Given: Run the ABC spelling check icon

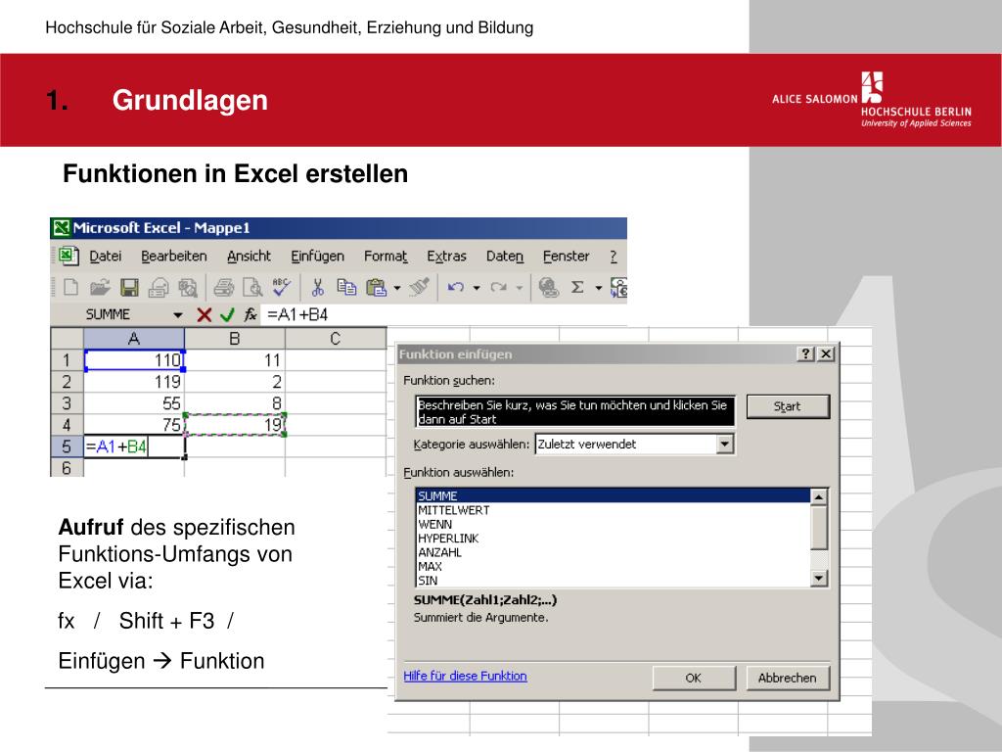Looking at the screenshot, I should (x=281, y=287).
